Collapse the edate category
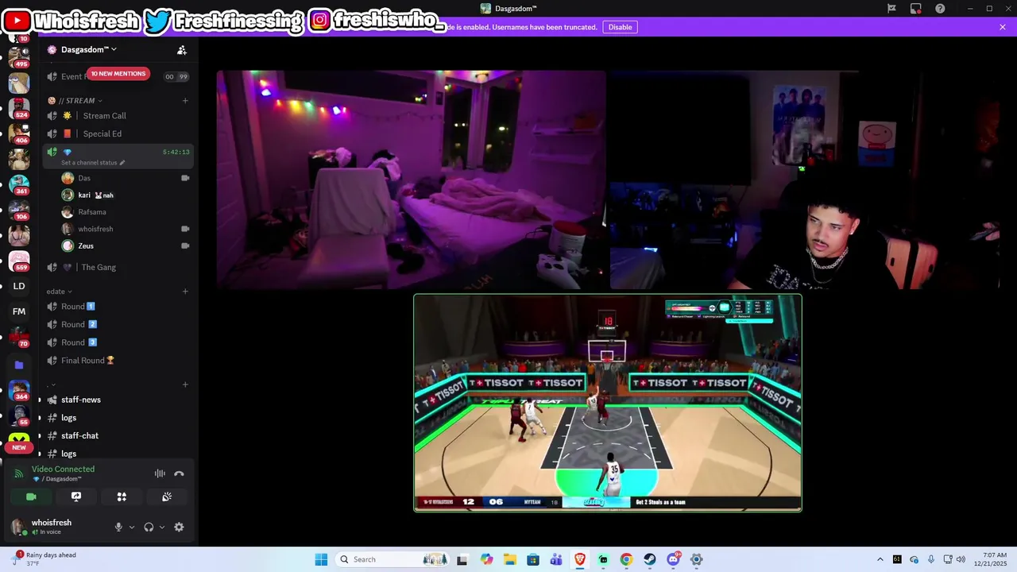 tap(59, 292)
